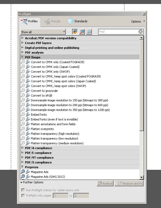Click the wrench icon beside Flatten overprints
The height and width of the screenshot is (208, 161).
coord(28,129)
